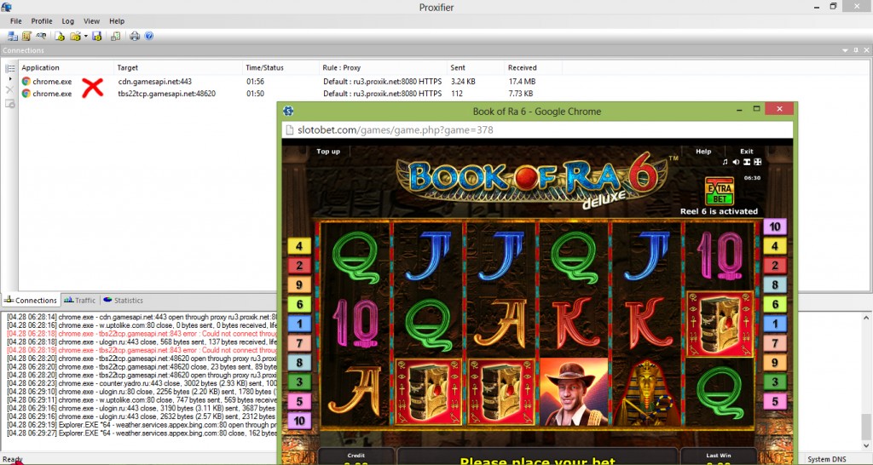
Task: Switch to the Statistics tab
Action: click(123, 301)
